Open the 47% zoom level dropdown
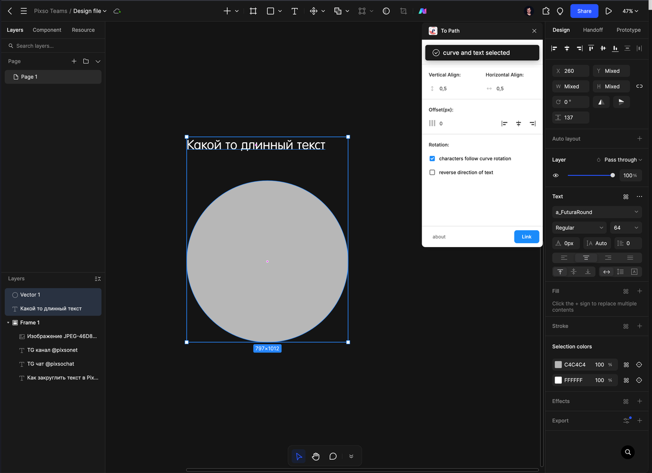652x473 pixels. pos(630,11)
